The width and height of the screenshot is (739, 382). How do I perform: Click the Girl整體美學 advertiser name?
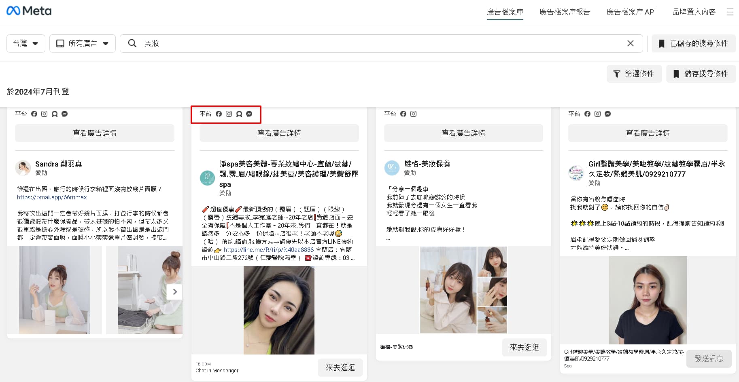[x=656, y=169]
